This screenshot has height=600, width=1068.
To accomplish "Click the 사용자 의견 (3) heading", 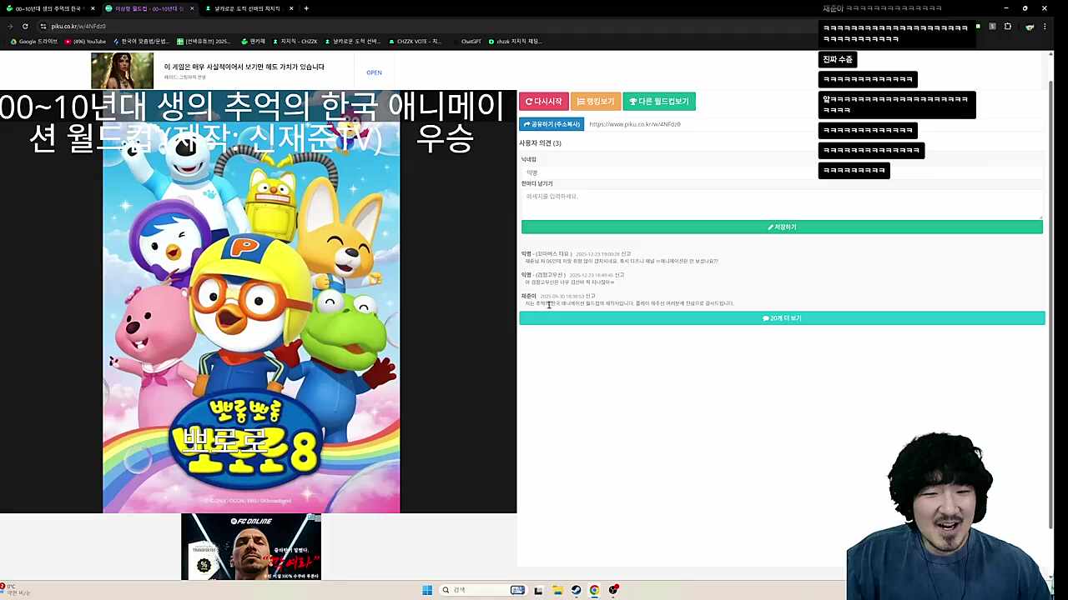I will [x=540, y=143].
